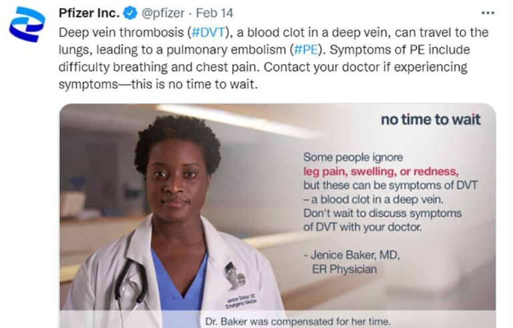
Task: Open the Pfizer Inc. display name
Action: [x=90, y=14]
